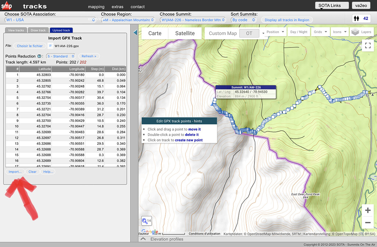Toggle Day / Night map mode
Screen dimensions: 377x247
[x=299, y=32]
